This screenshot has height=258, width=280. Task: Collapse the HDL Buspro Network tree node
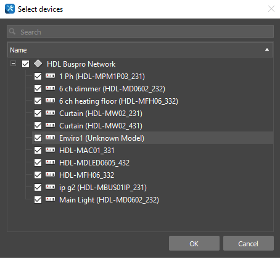tap(13, 64)
